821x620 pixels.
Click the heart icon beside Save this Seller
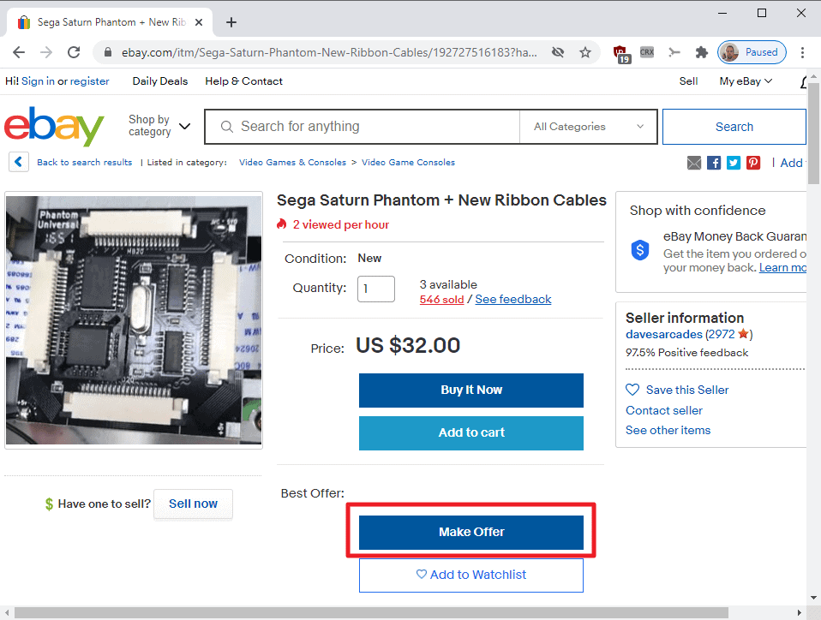tap(632, 390)
